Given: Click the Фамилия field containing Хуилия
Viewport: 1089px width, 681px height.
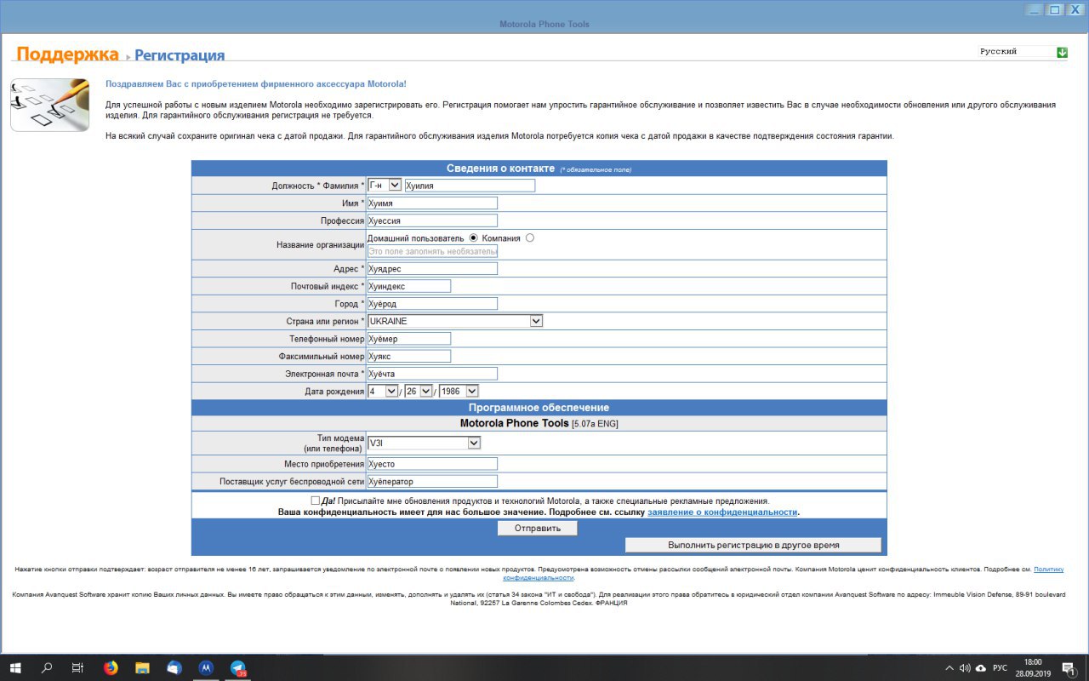Looking at the screenshot, I should [470, 185].
